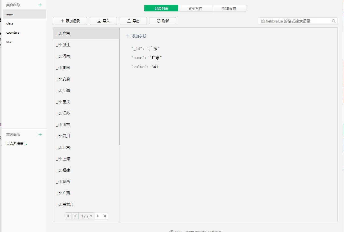Click the 导出 button
The height and width of the screenshot is (232, 344).
tap(133, 21)
